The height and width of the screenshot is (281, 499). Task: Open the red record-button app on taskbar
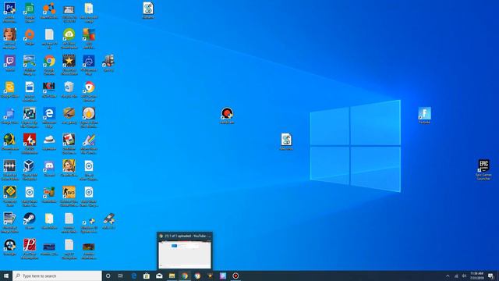pyautogui.click(x=235, y=276)
